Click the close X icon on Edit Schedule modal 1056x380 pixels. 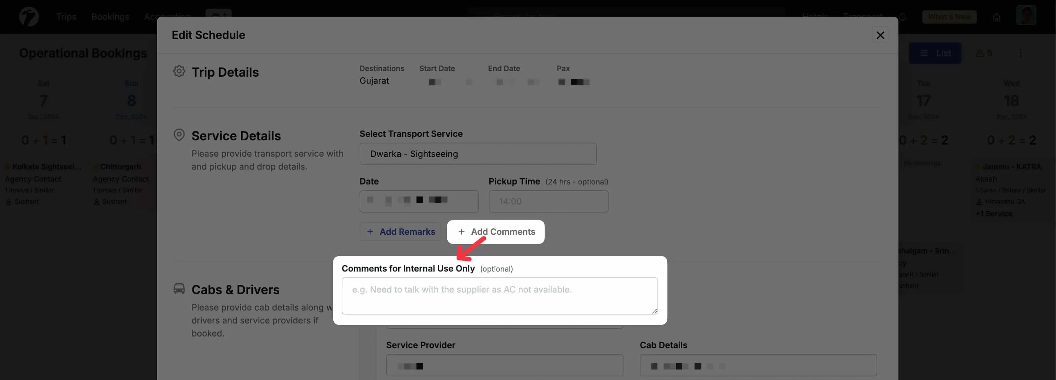tap(880, 35)
